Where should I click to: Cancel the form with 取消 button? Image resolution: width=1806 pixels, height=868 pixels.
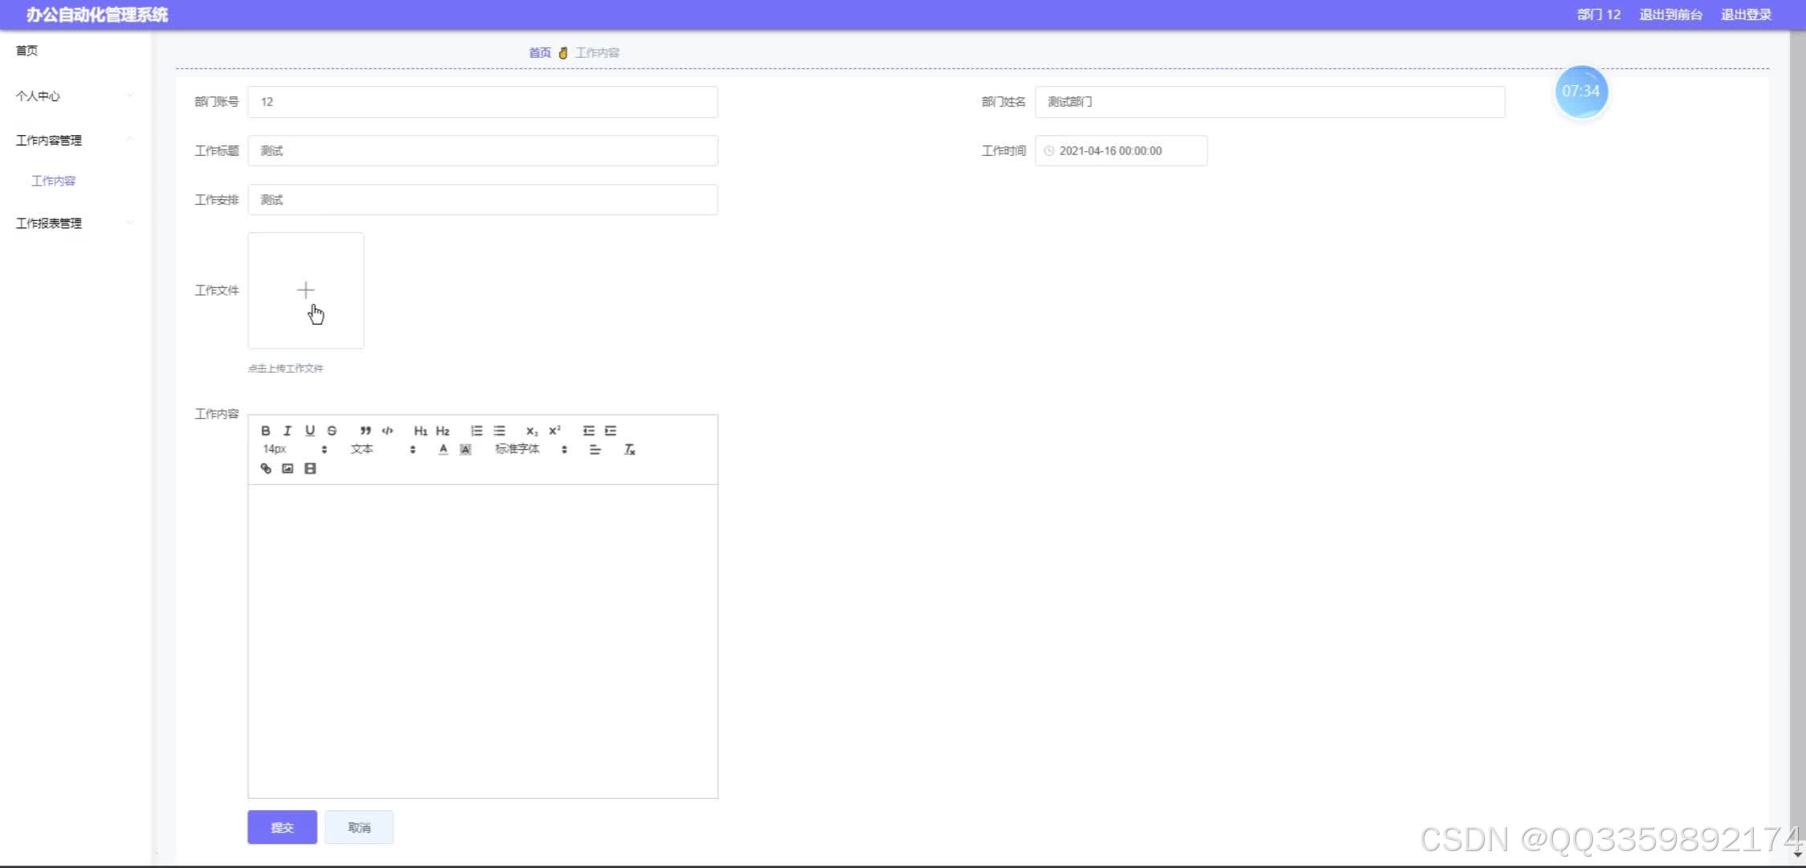coord(359,827)
